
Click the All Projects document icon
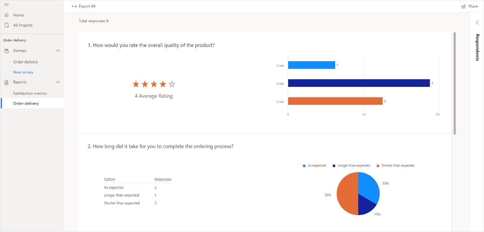pos(6,25)
